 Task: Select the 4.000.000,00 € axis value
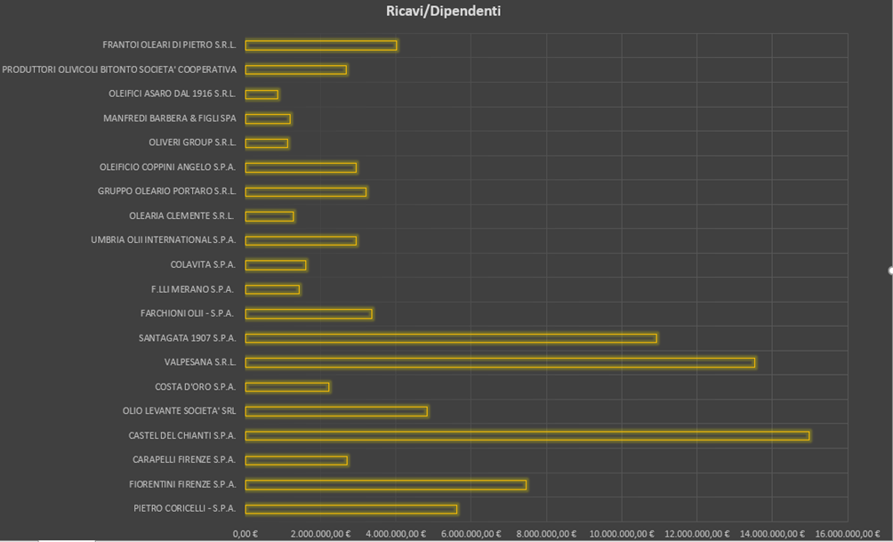(x=396, y=533)
